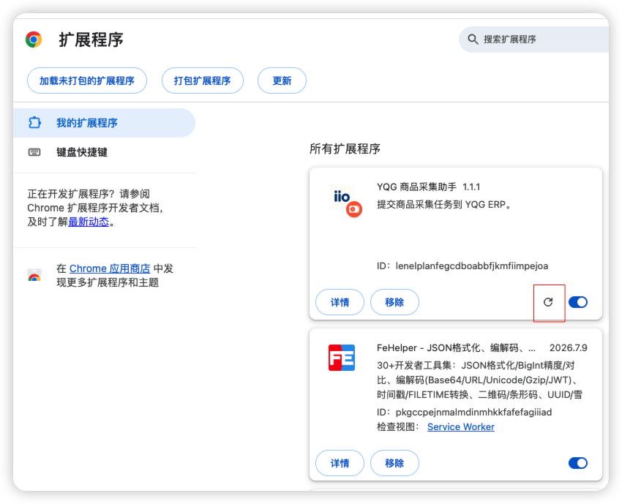Click the FeHelper version 2026.7.9
Image resolution: width=622 pixels, height=504 pixels.
(568, 347)
